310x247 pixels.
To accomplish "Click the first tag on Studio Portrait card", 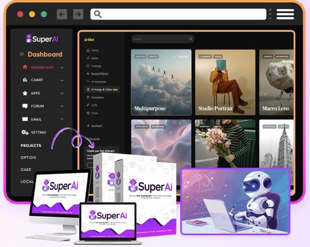I will (x=205, y=57).
